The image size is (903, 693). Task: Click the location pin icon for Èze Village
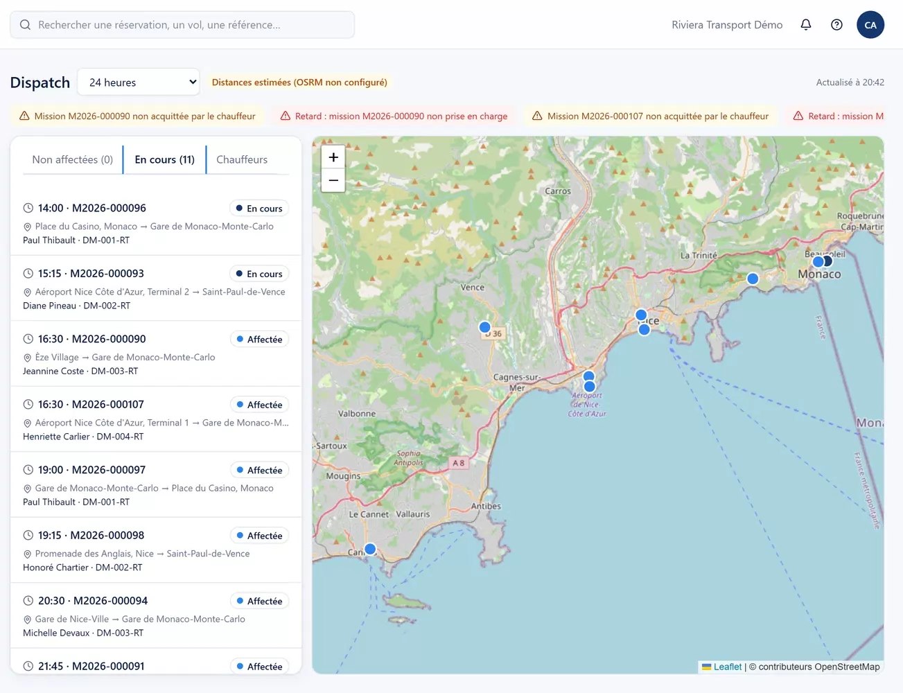coord(28,358)
